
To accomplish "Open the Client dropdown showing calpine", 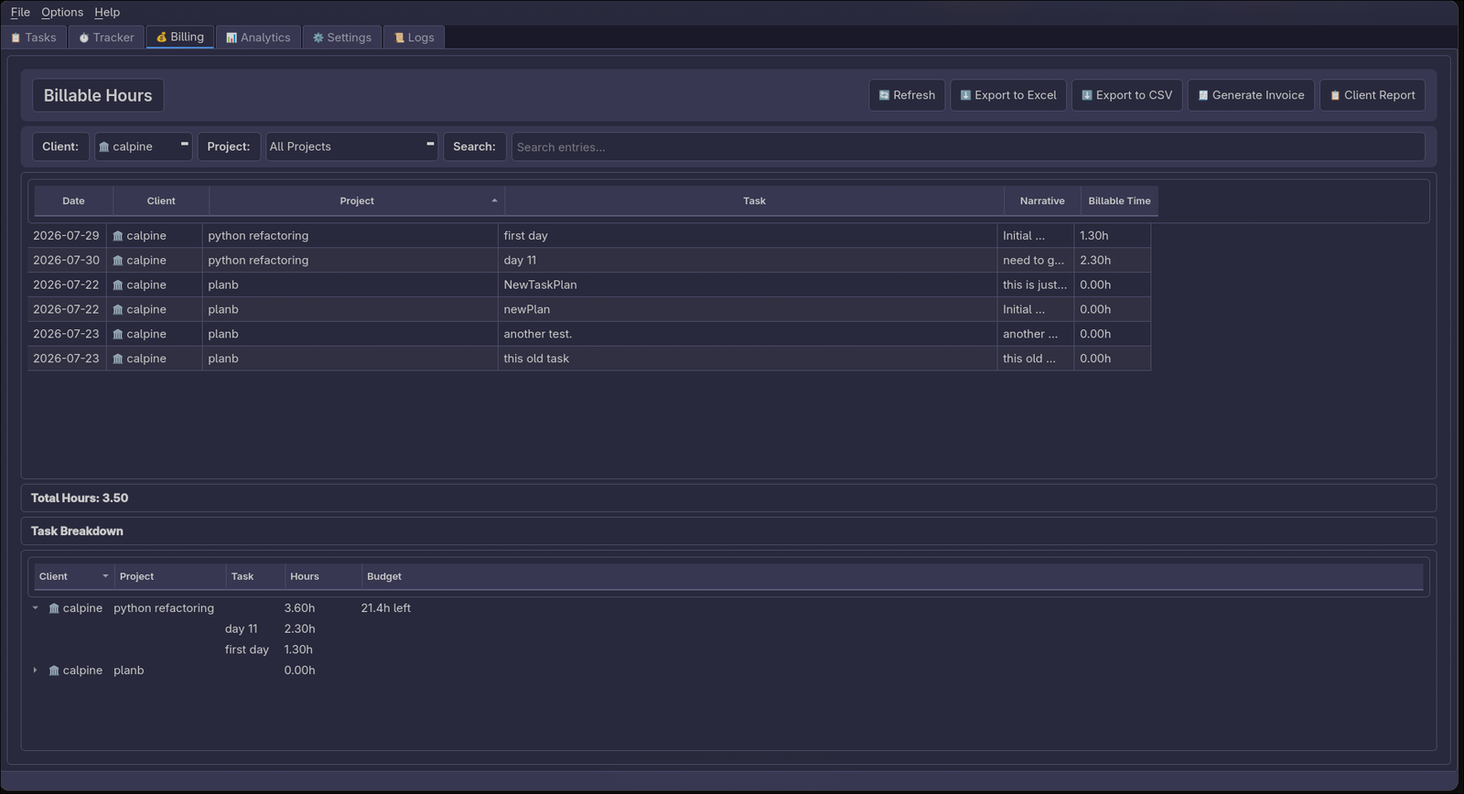I will (144, 146).
